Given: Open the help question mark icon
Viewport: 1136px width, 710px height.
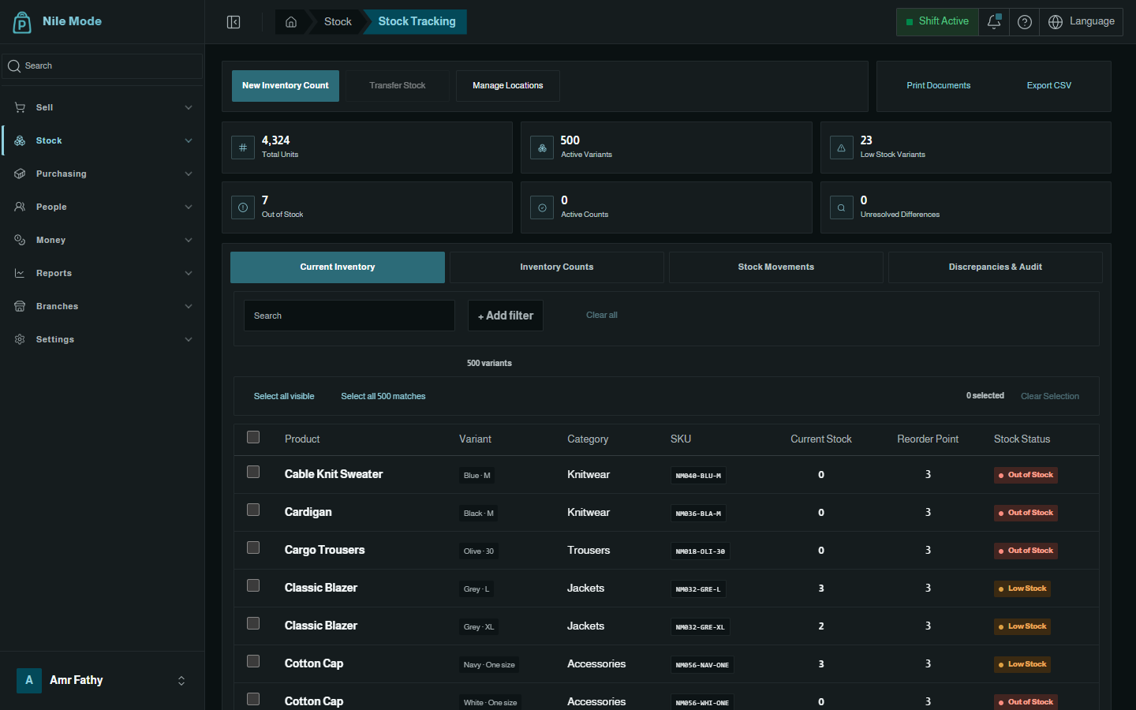Looking at the screenshot, I should [1025, 22].
